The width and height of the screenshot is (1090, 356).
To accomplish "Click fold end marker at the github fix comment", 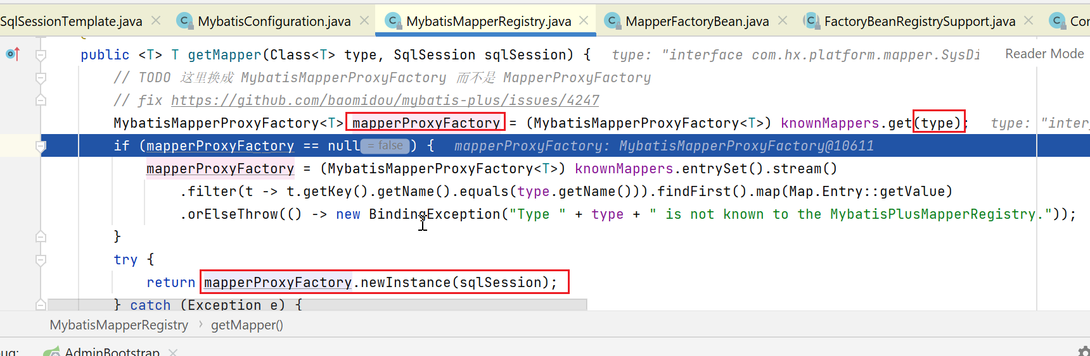I will point(41,101).
